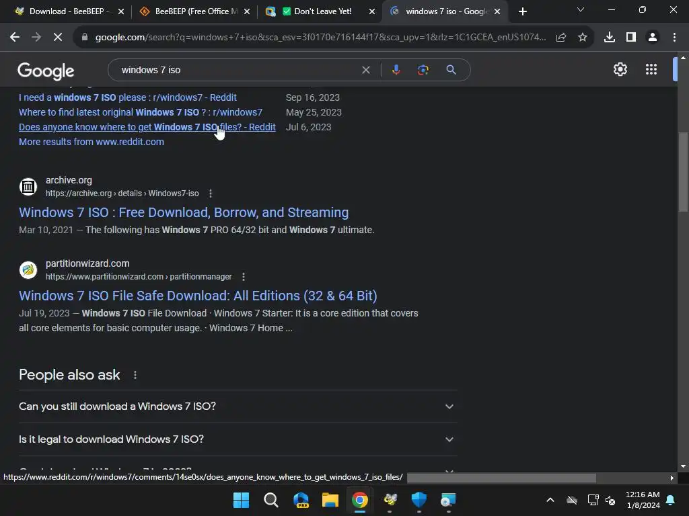
Task: Close the Download - BeeBEEP tab
Action: [x=121, y=11]
